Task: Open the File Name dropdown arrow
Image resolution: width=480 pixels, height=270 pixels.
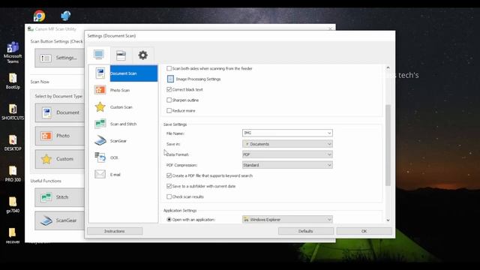Action: point(329,133)
